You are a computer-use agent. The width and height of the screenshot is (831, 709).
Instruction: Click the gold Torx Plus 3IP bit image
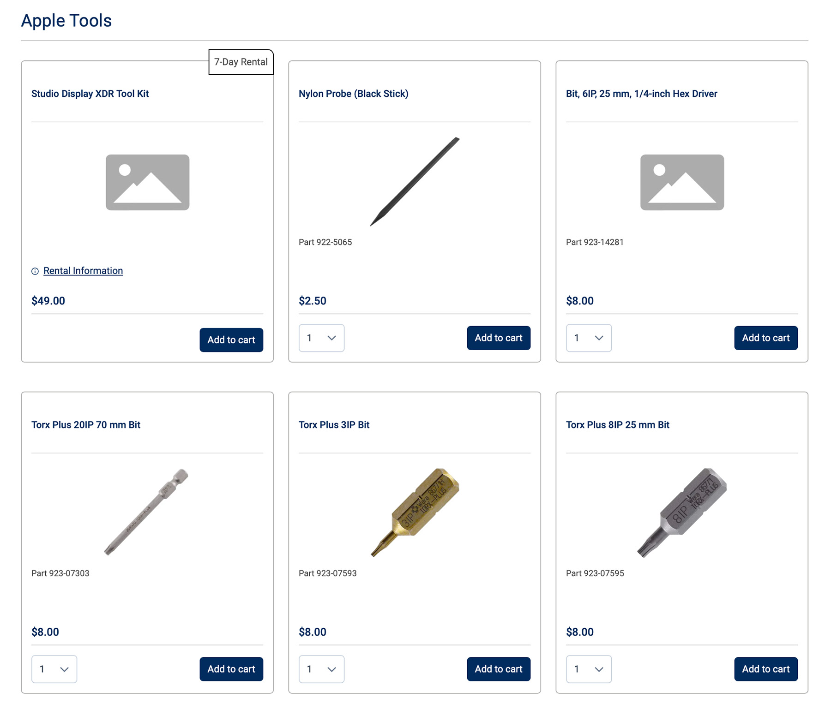point(415,512)
